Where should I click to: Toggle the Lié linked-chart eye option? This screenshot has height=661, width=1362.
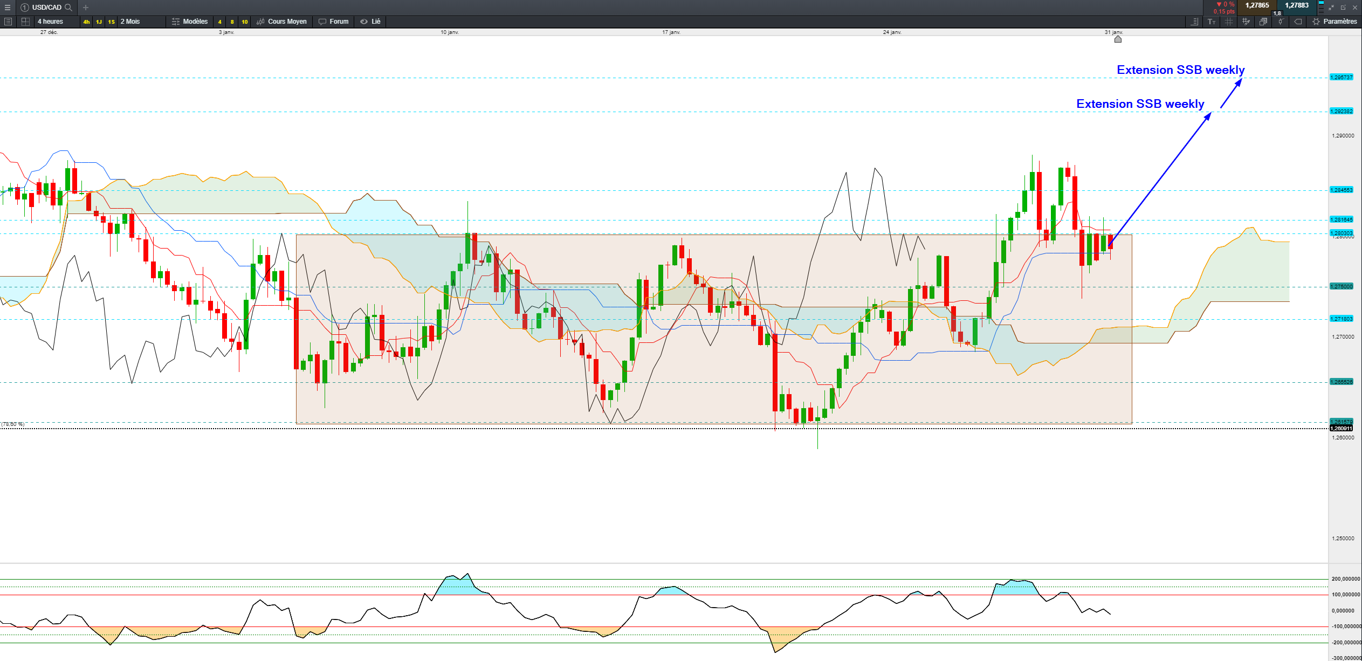click(x=370, y=22)
